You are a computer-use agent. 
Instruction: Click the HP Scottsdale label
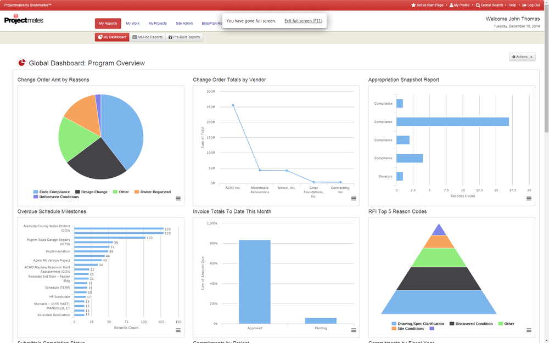[59, 297]
